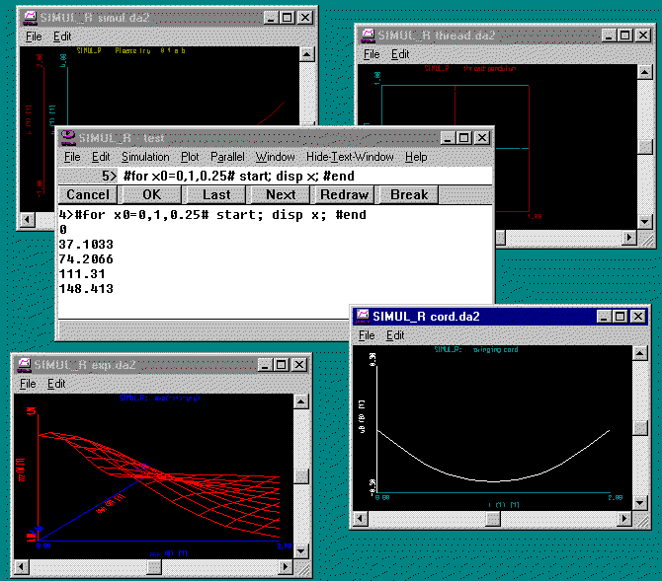Open File menu in simul.da2 window
Image resolution: width=662 pixels, height=581 pixels.
click(x=34, y=36)
